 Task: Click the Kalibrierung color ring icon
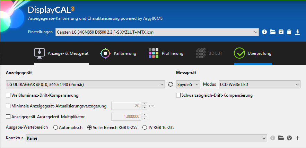click(105, 53)
